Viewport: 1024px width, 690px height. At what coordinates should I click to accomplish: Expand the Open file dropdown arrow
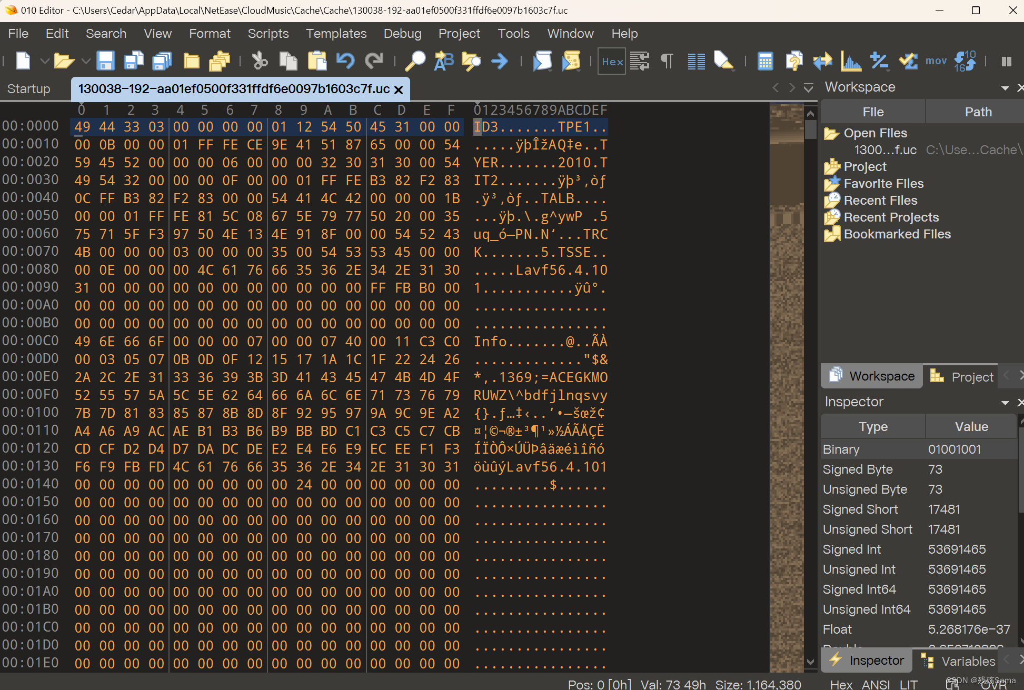pos(86,61)
